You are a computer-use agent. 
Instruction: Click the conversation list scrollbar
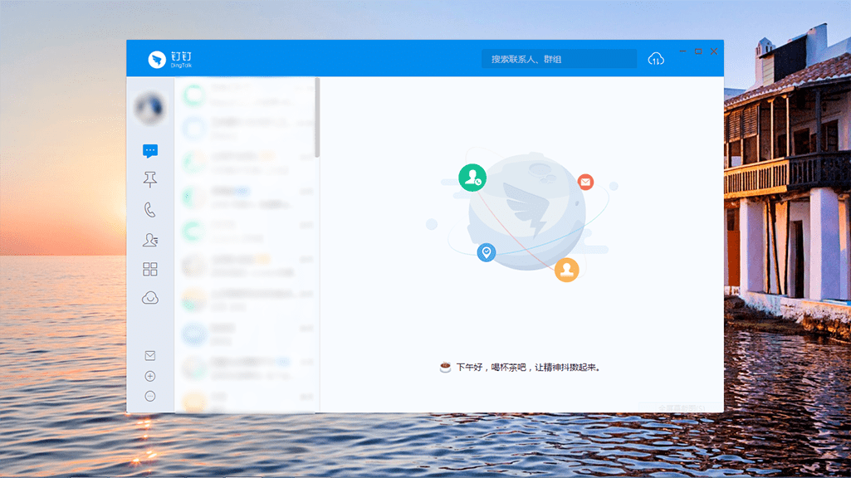[x=317, y=118]
